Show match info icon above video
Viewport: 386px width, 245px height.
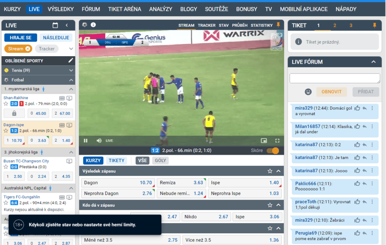coord(93,24)
